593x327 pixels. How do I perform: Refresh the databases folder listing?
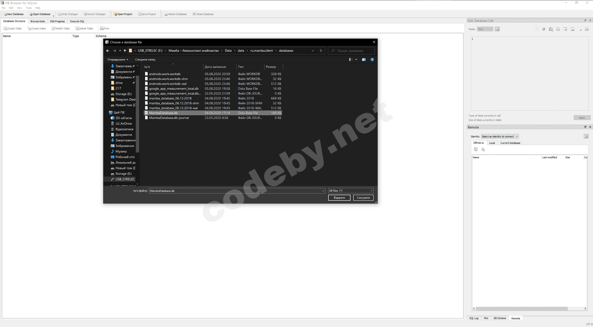321,51
